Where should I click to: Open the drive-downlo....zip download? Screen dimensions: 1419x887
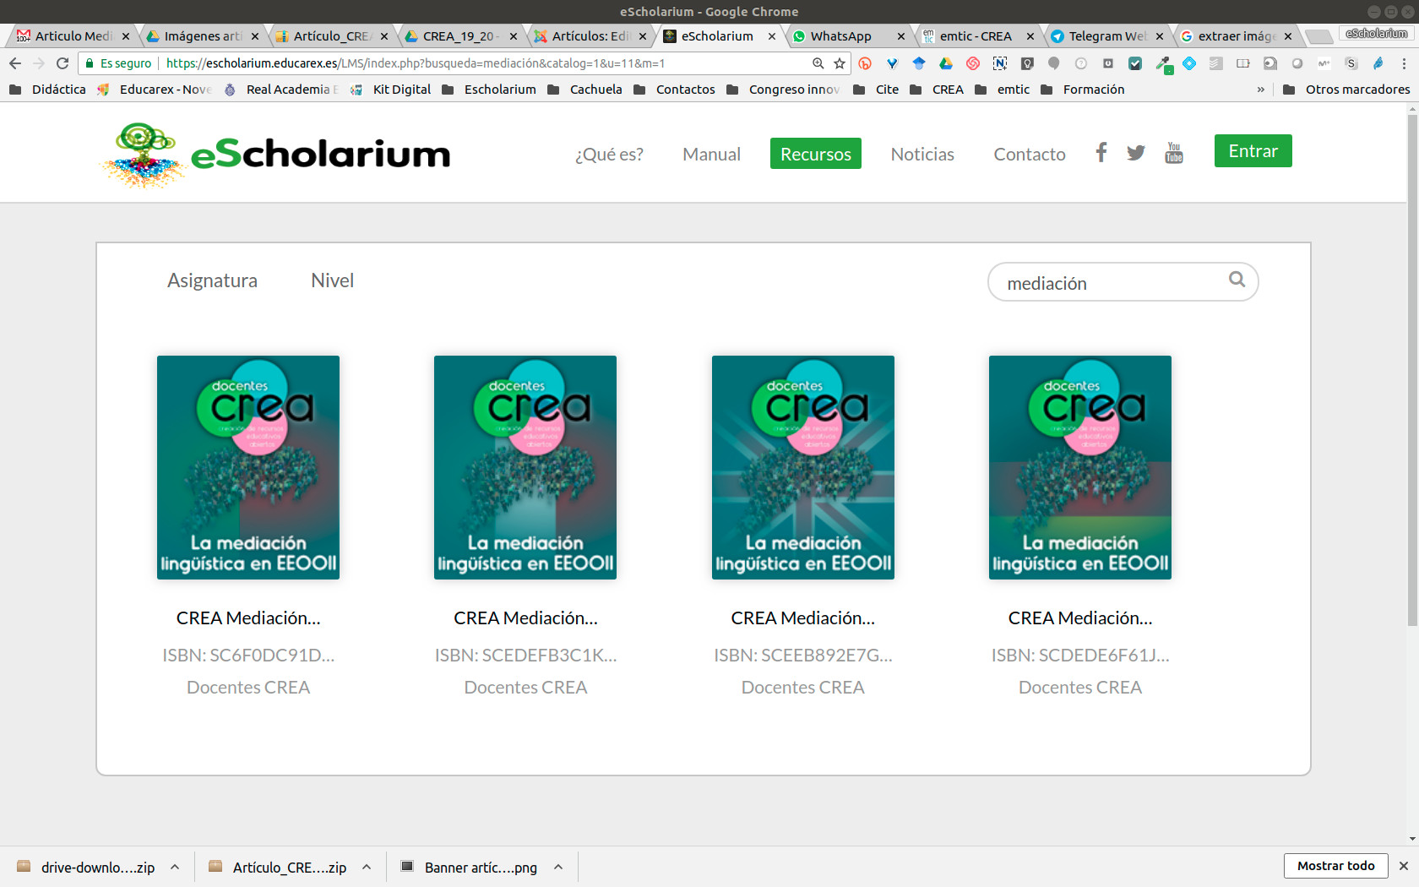click(x=86, y=867)
